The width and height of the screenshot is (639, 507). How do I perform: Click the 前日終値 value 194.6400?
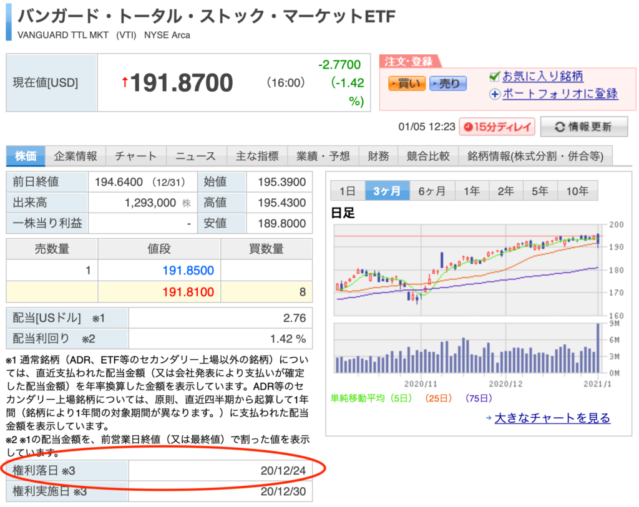[x=119, y=182]
